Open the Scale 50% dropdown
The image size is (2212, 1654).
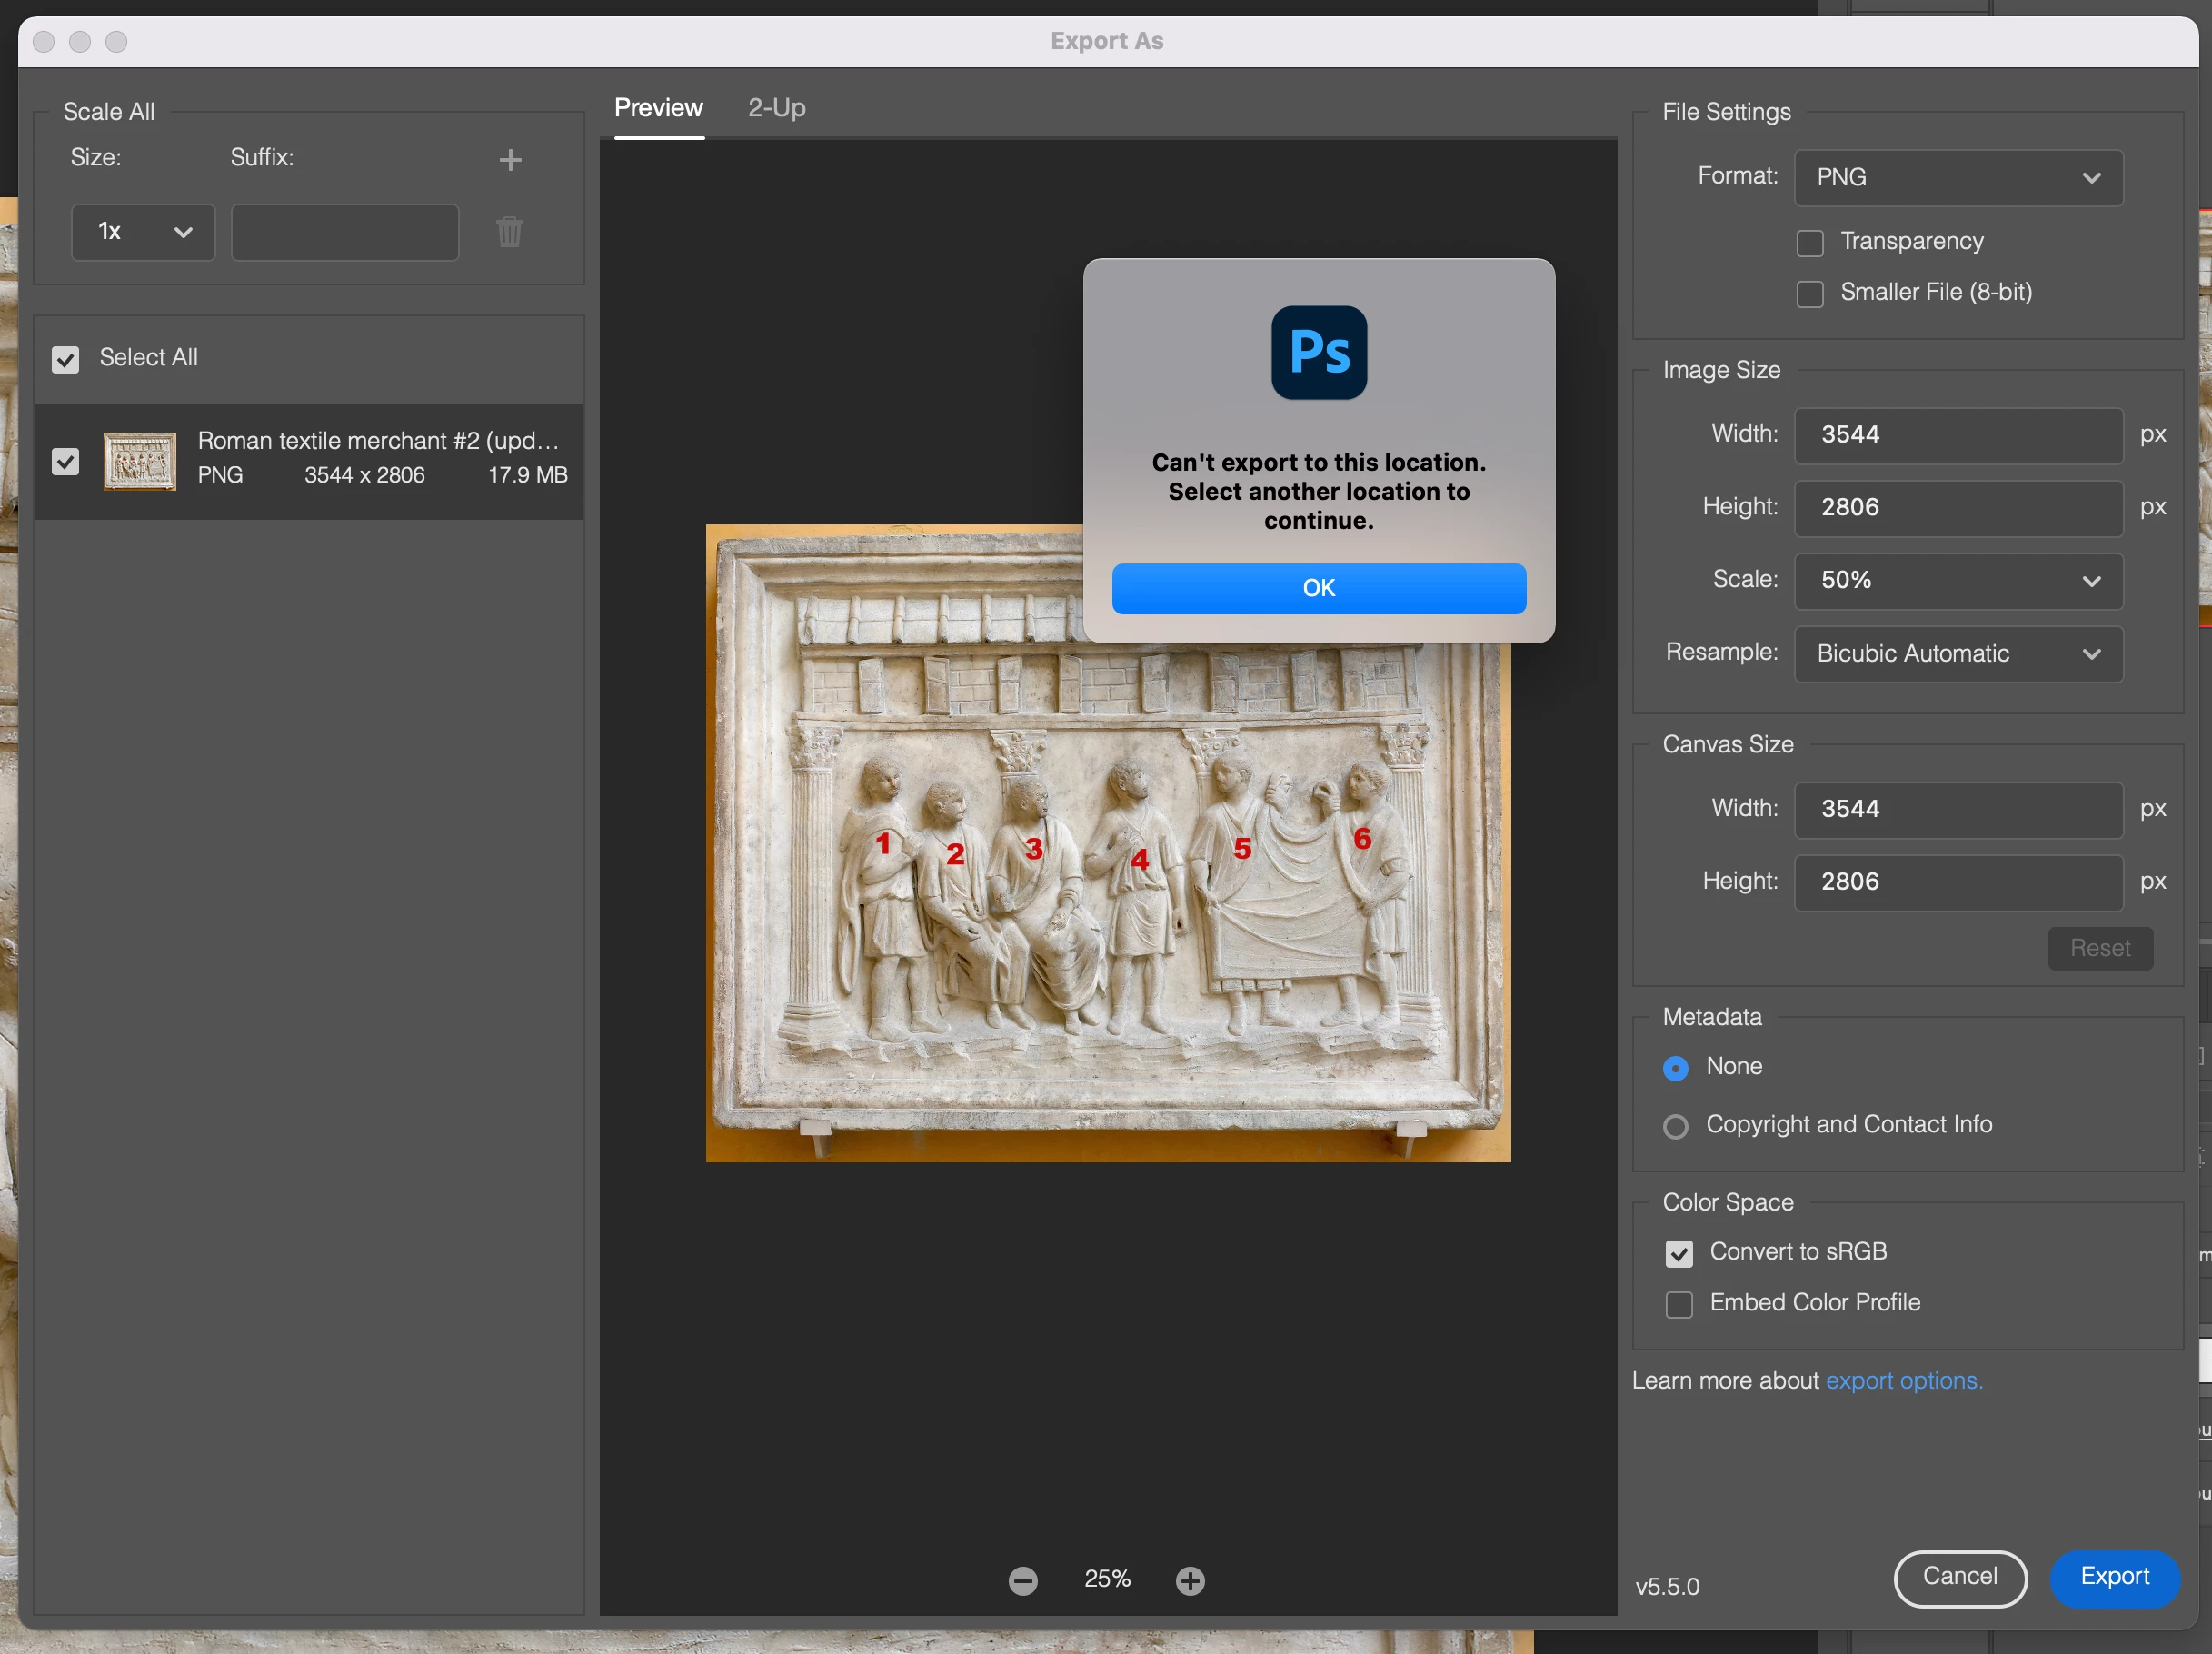point(1957,581)
